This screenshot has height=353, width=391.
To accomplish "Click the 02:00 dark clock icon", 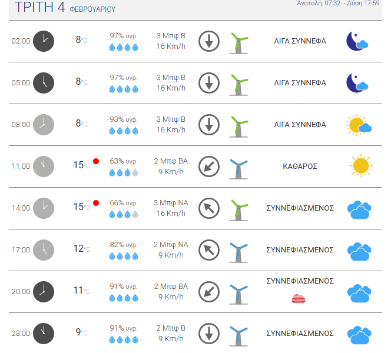I will pyautogui.click(x=44, y=41).
